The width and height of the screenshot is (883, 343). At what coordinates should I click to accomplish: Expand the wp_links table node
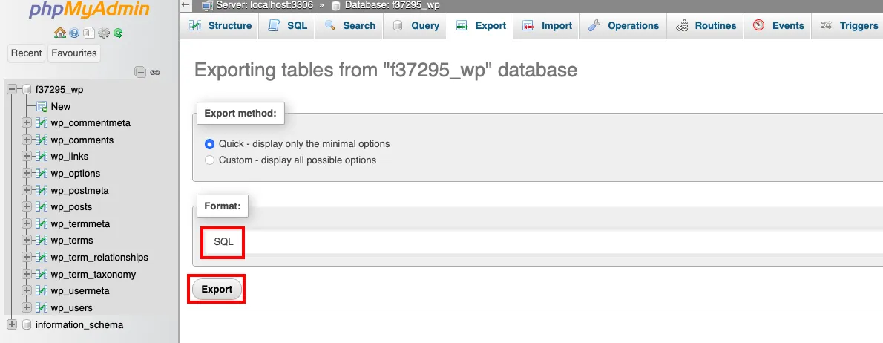pyautogui.click(x=26, y=157)
